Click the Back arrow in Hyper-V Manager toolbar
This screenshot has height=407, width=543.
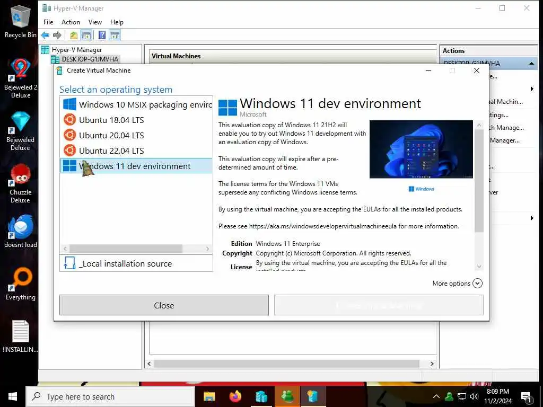[x=45, y=35]
